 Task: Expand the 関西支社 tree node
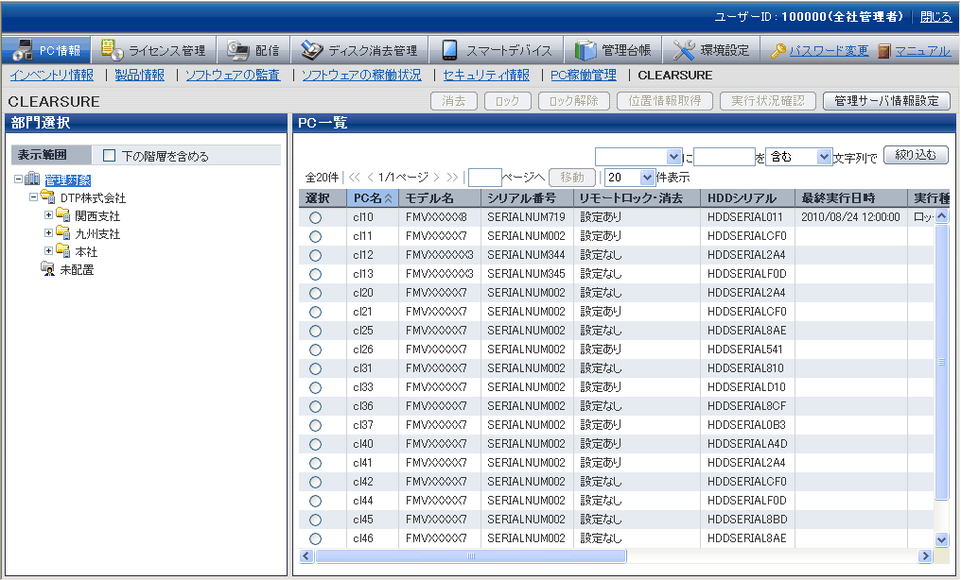click(x=48, y=214)
